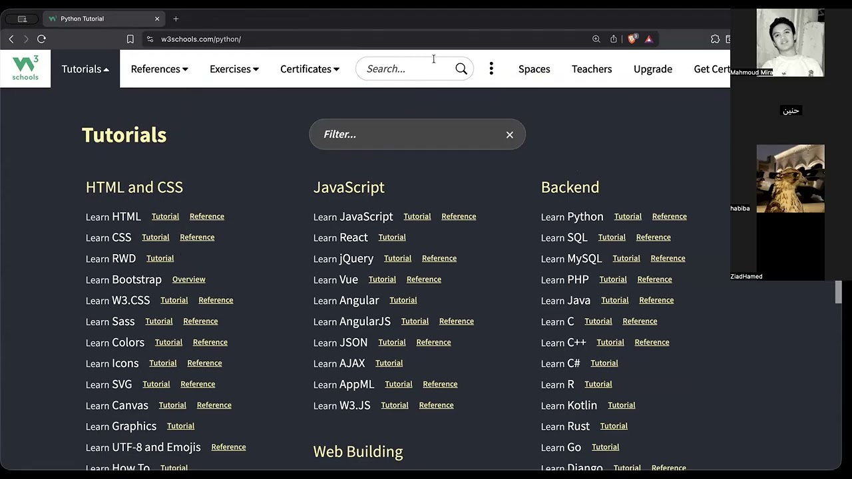Open the Learn HTML Reference link

point(207,216)
